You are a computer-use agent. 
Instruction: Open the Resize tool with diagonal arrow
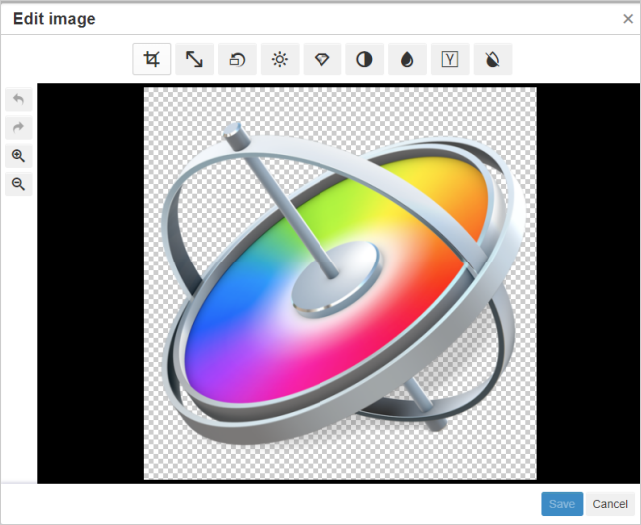click(194, 59)
